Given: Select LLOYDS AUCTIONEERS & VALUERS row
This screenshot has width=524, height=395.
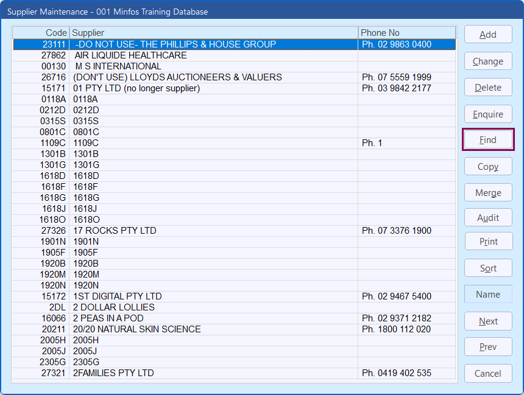Looking at the screenshot, I should click(234, 77).
